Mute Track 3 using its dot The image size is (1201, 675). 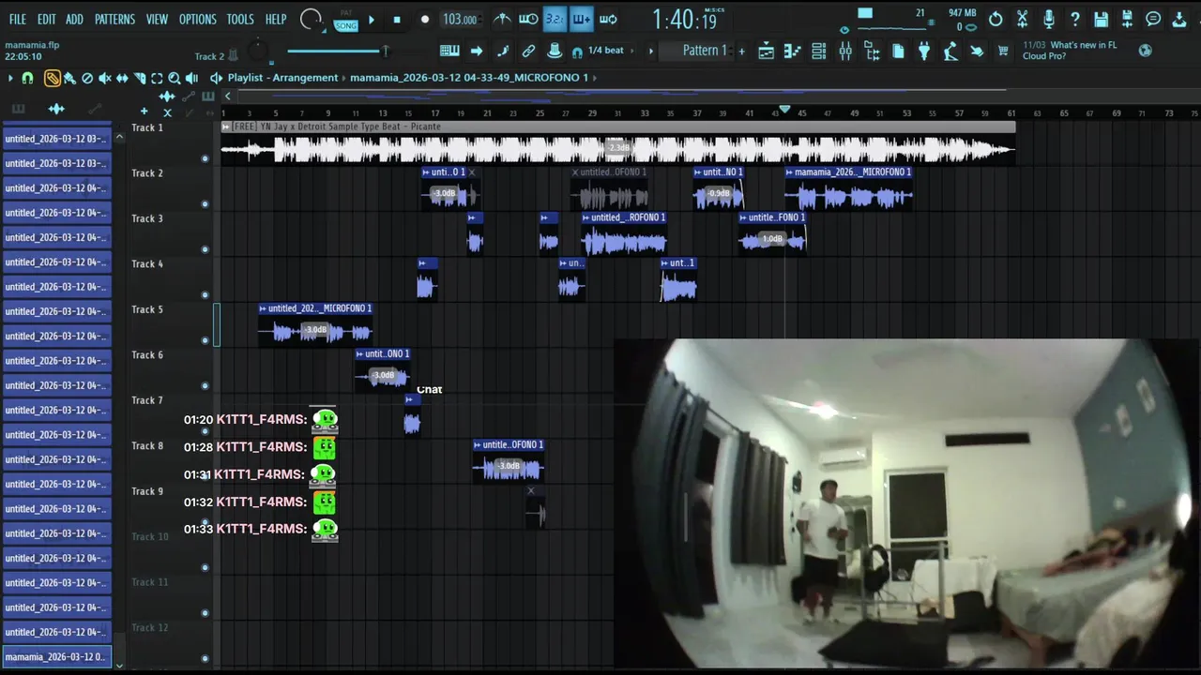205,249
